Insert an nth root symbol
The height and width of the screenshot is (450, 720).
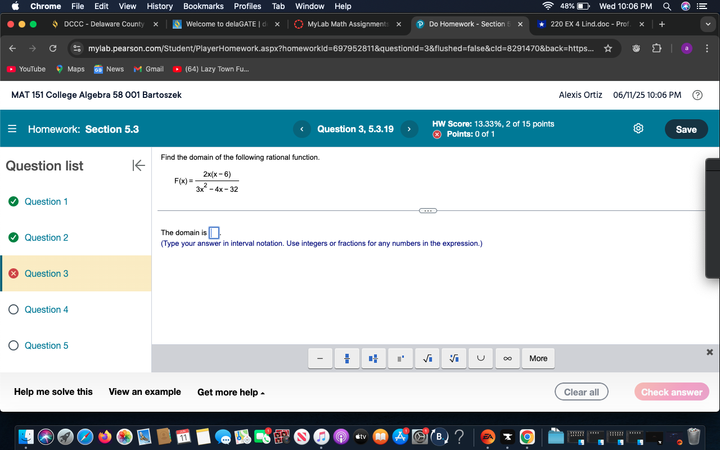(x=453, y=358)
